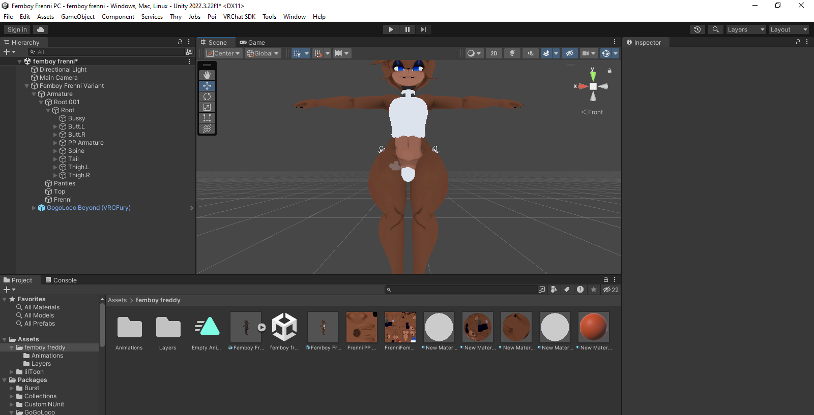Open the cloud services icon
Viewport: 814px width, 415px height.
(41, 29)
